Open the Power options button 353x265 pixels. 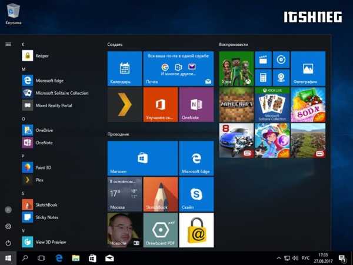[x=8, y=243]
